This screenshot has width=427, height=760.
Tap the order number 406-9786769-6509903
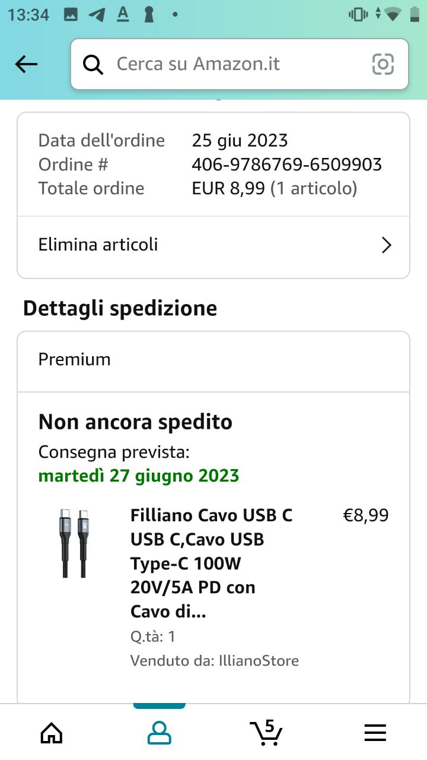click(x=286, y=164)
